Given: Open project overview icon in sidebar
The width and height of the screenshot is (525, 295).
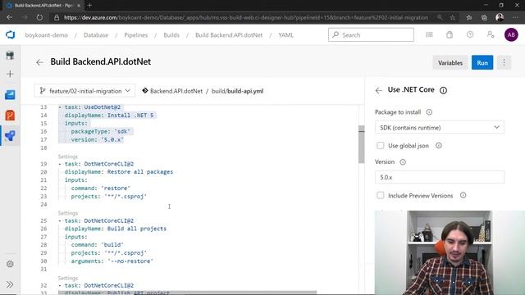Looking at the screenshot, I should point(10,55).
